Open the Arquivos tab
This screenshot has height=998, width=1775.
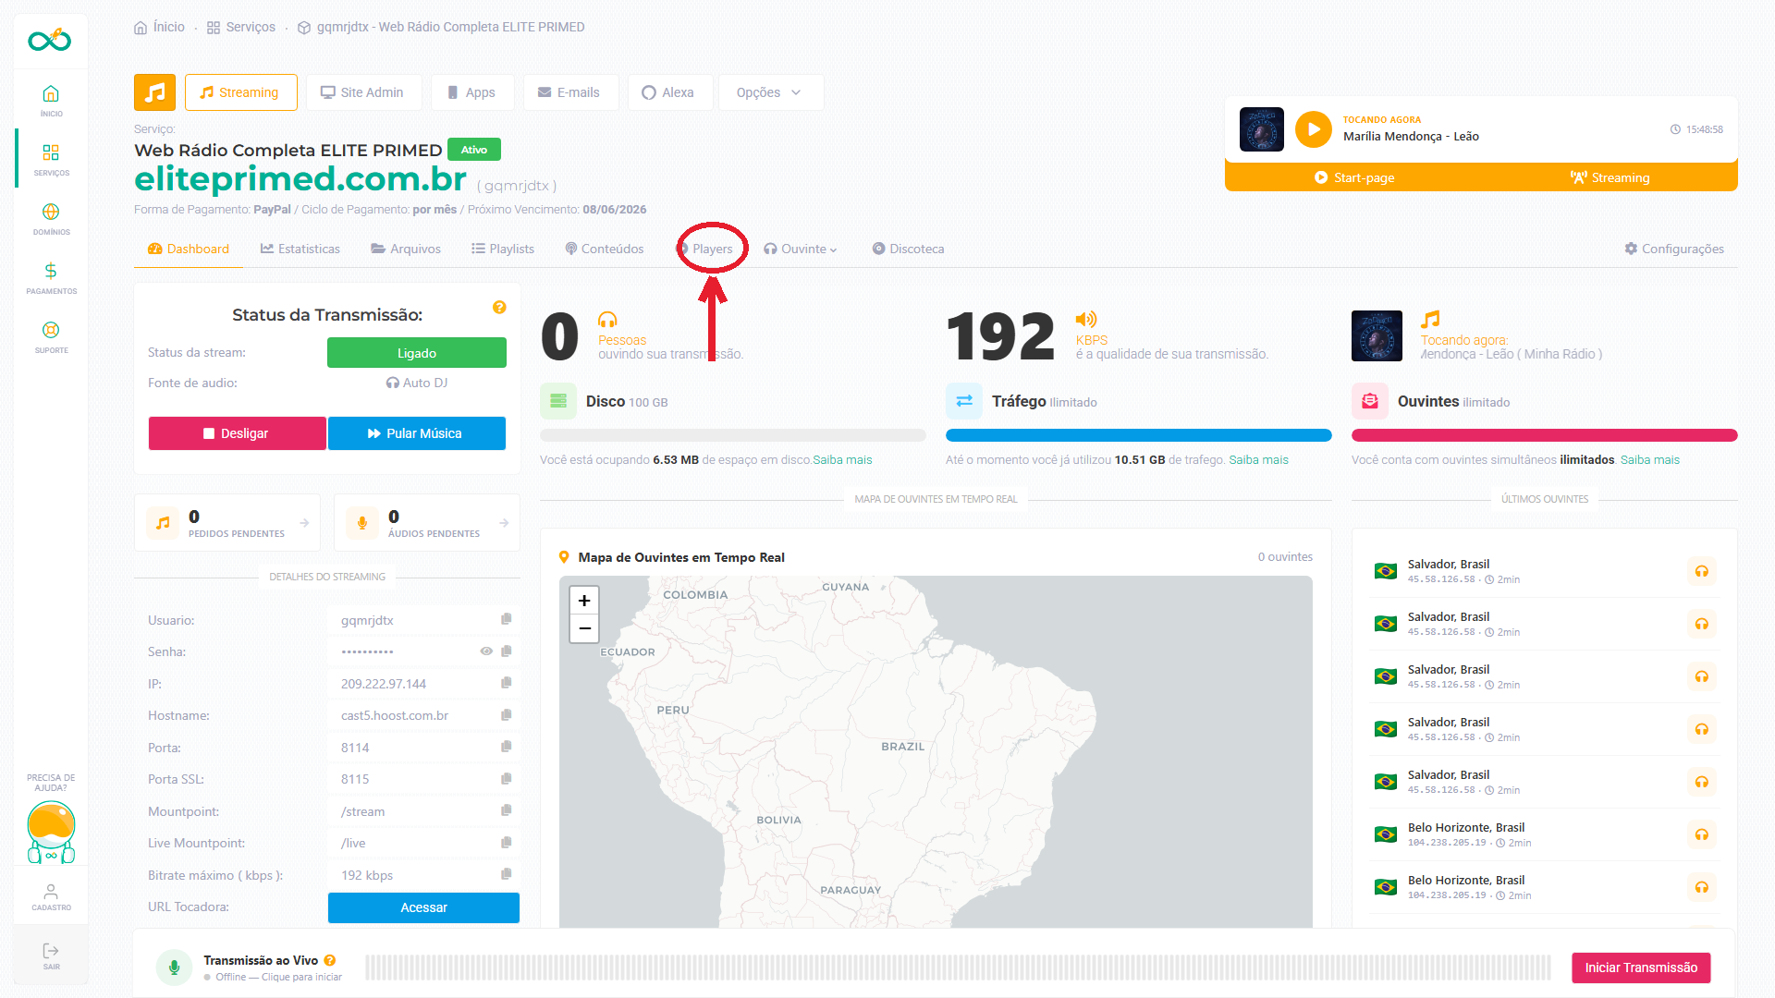(406, 249)
